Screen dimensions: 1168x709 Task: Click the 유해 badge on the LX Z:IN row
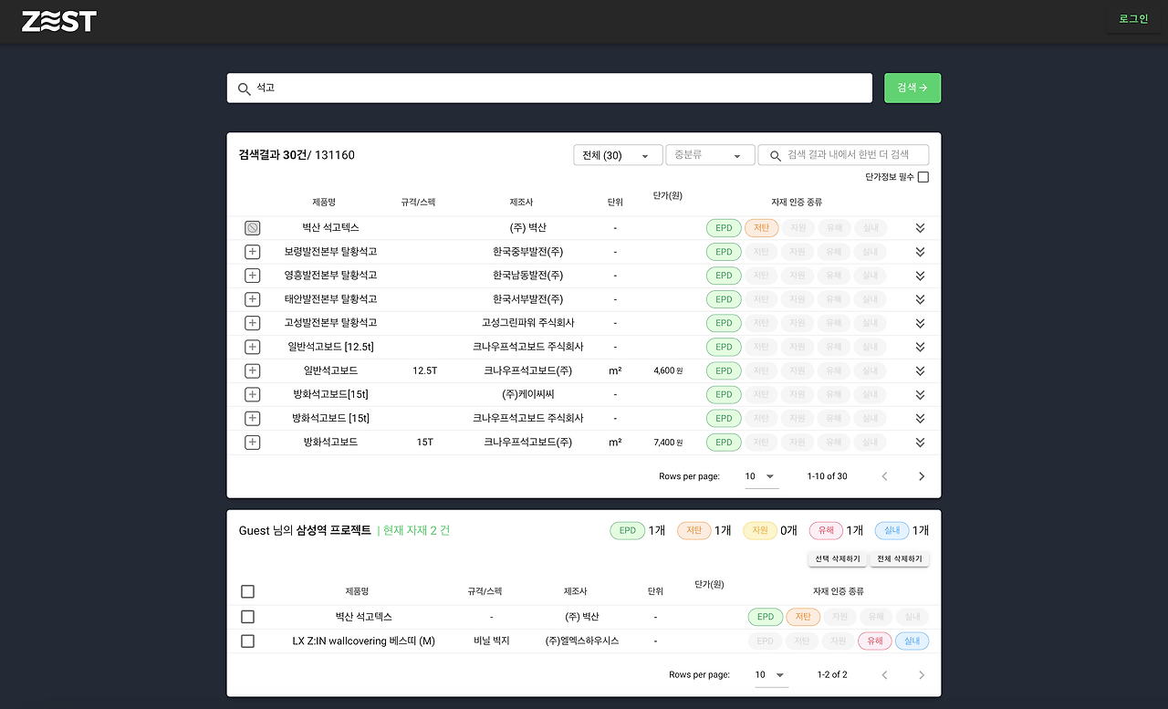874,641
